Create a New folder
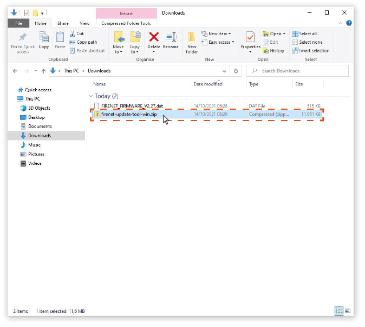The height and width of the screenshot is (327, 365). [x=192, y=43]
